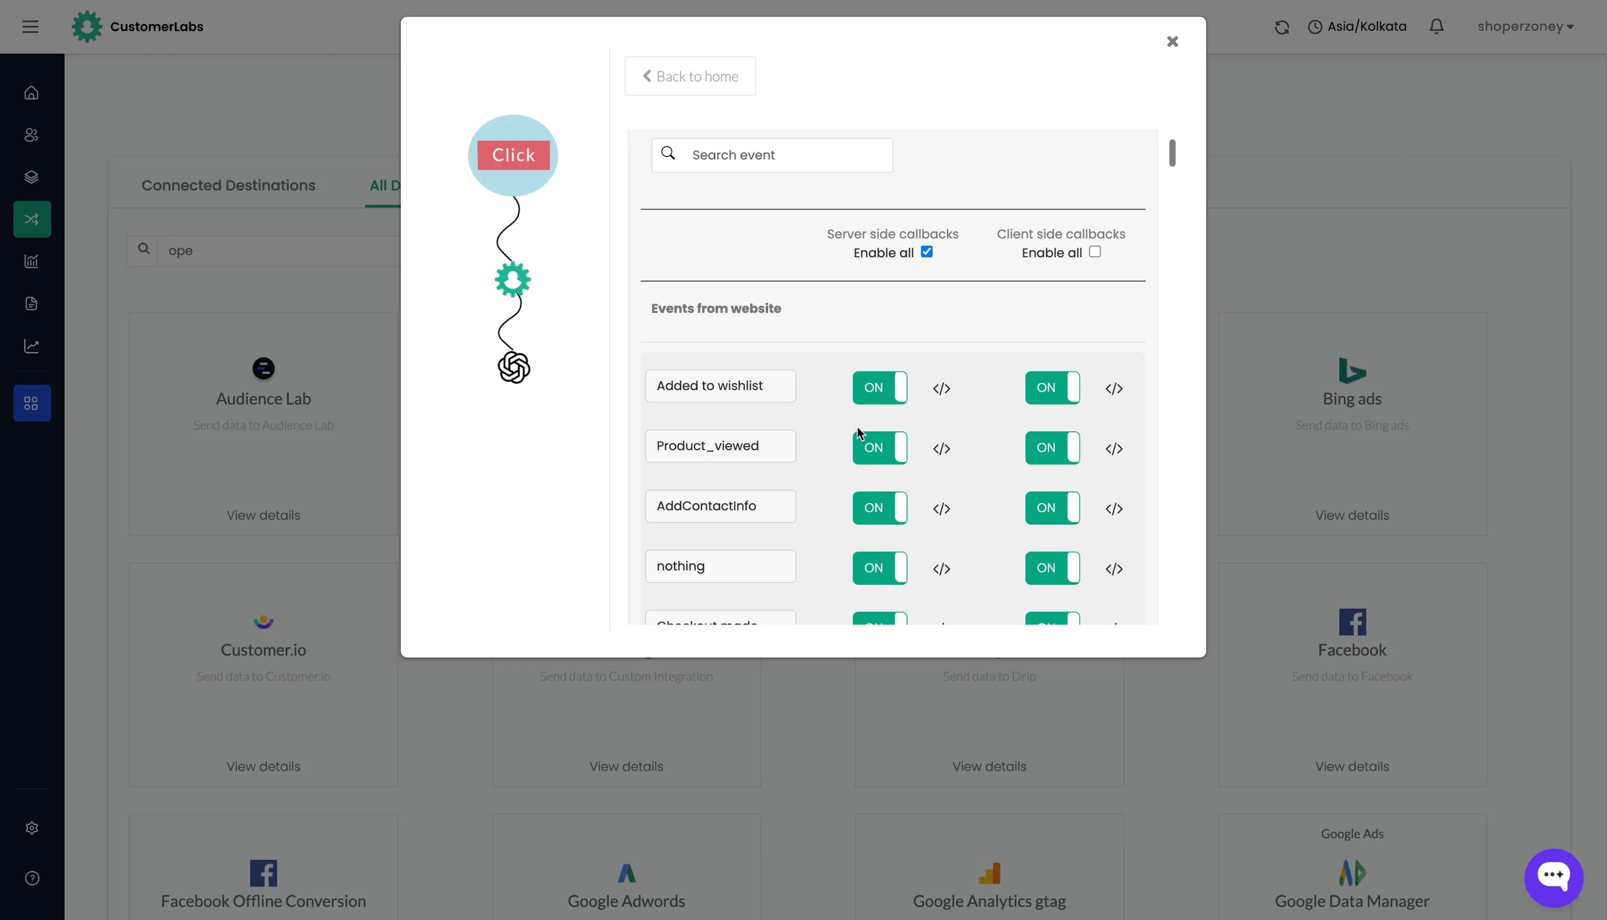Click the Product_viewed event name
Image resolution: width=1607 pixels, height=920 pixels.
pos(720,446)
